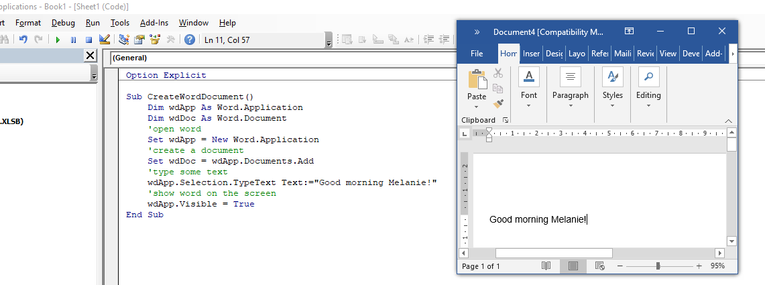Viewport: 765px width, 285px height.
Task: Open Project Explorer from the toolbar icon
Action: 124,40
